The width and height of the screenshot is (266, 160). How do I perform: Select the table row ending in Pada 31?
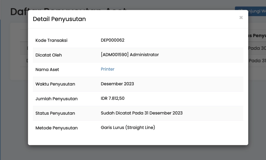pyautogui.click(x=257, y=61)
